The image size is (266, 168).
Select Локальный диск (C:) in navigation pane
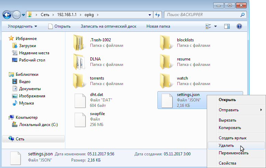tap(38, 125)
